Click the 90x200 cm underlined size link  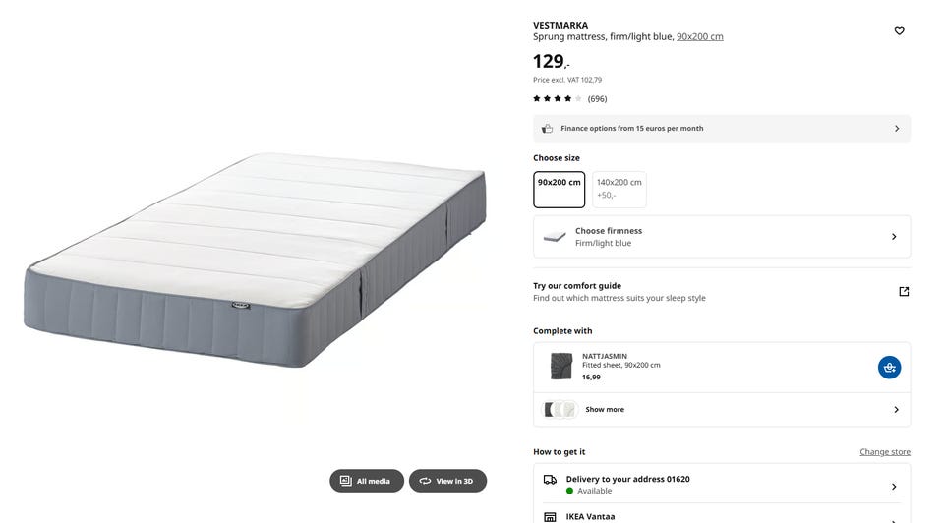[x=699, y=36]
